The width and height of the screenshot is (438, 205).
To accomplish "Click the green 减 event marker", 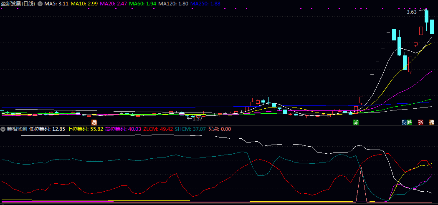I will (356, 122).
